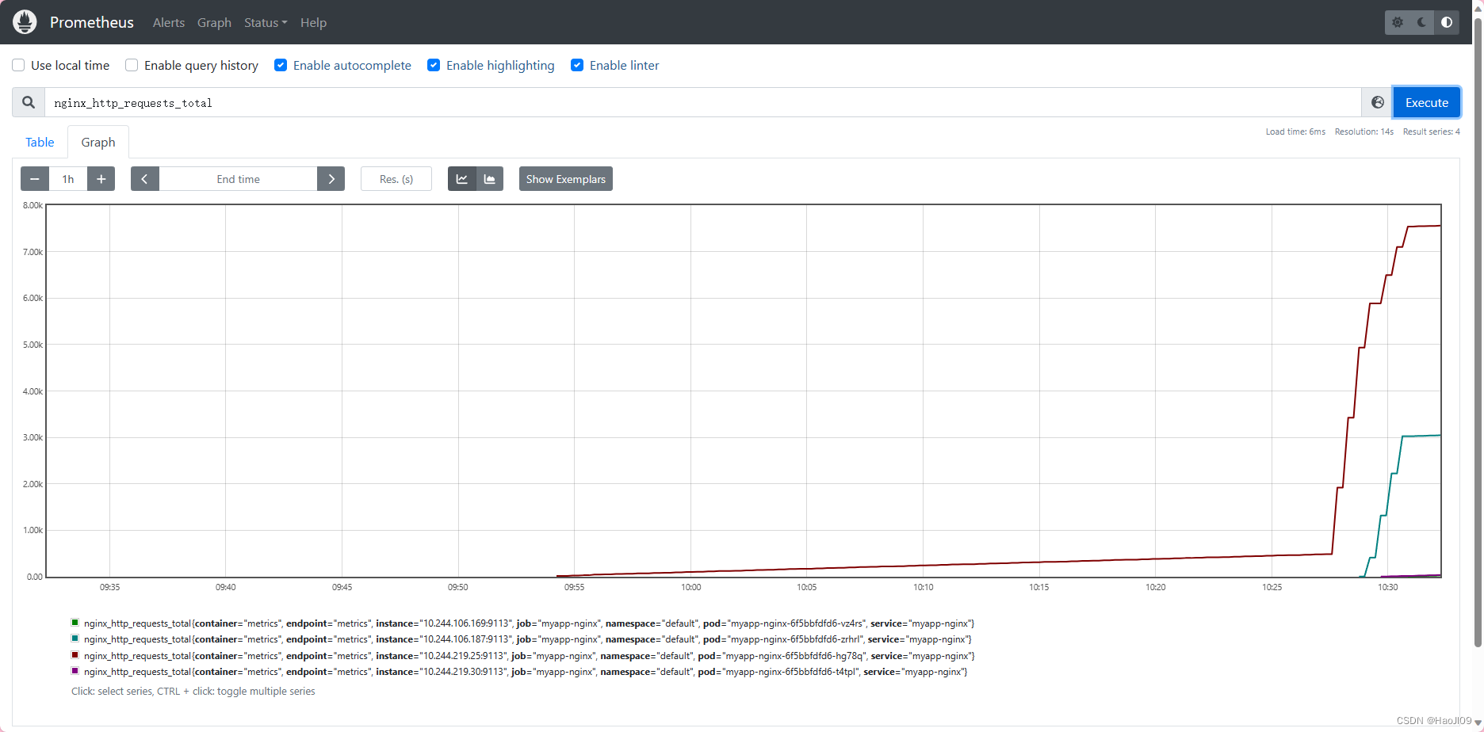Click the search magnifier icon beside query
The image size is (1484, 732).
click(x=29, y=102)
